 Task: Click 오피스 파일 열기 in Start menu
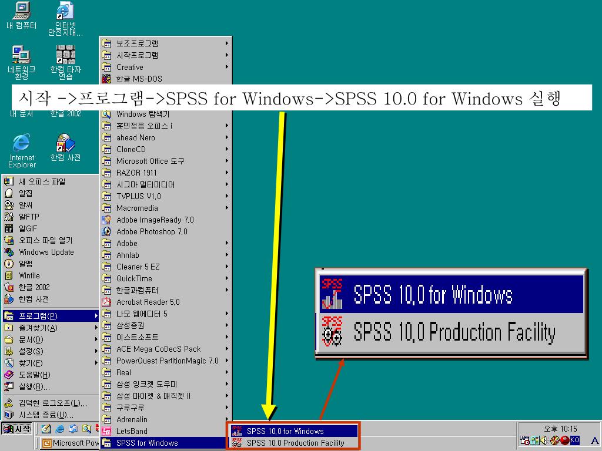click(x=50, y=240)
